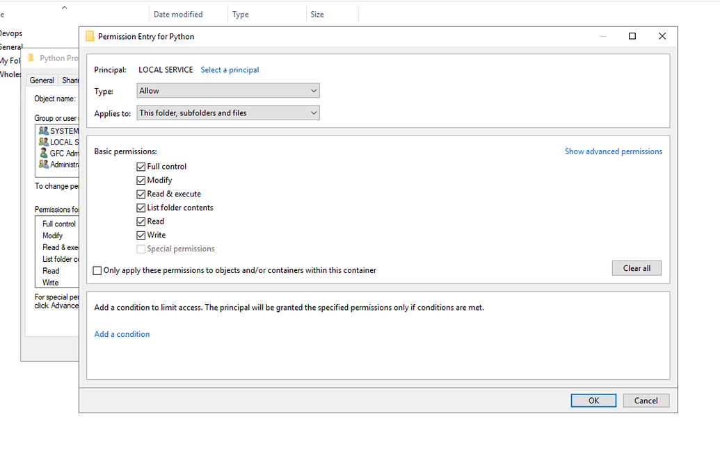Viewport: 720px width, 457px height.
Task: Click the navigate-up chevron in File Explorer
Action: (x=66, y=7)
